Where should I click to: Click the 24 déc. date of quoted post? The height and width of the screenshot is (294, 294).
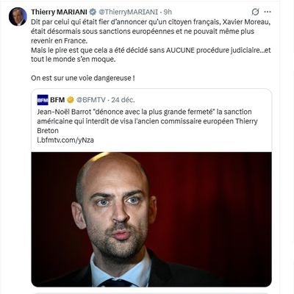click(x=123, y=100)
